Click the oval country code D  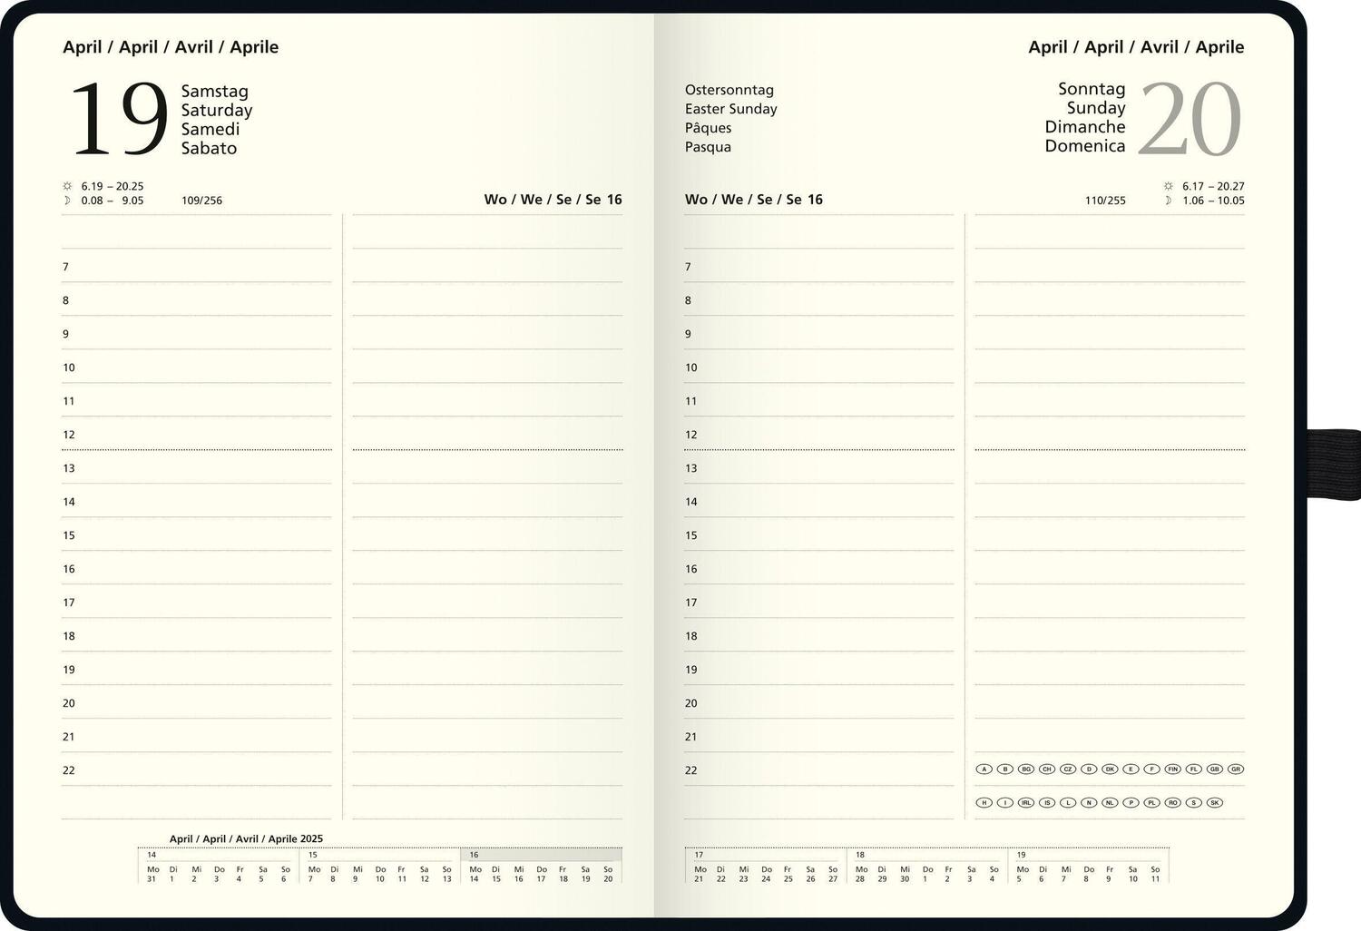(x=1089, y=769)
